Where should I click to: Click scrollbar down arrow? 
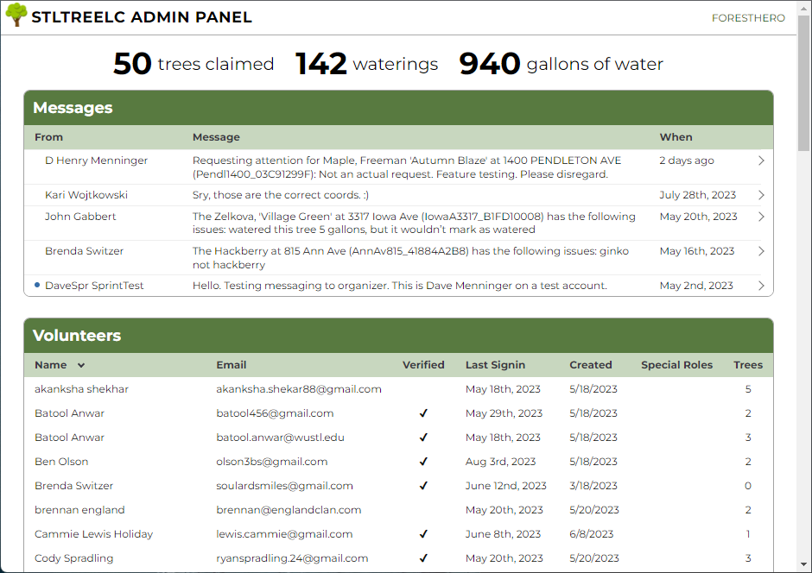[803, 564]
